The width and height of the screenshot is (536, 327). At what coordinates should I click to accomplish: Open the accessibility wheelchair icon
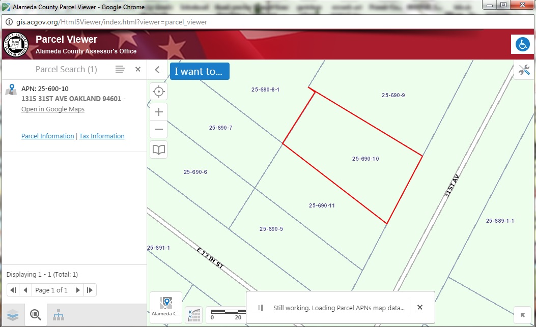[x=522, y=44]
